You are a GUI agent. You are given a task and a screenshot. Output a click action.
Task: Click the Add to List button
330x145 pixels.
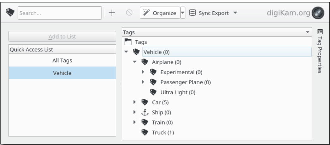62,36
